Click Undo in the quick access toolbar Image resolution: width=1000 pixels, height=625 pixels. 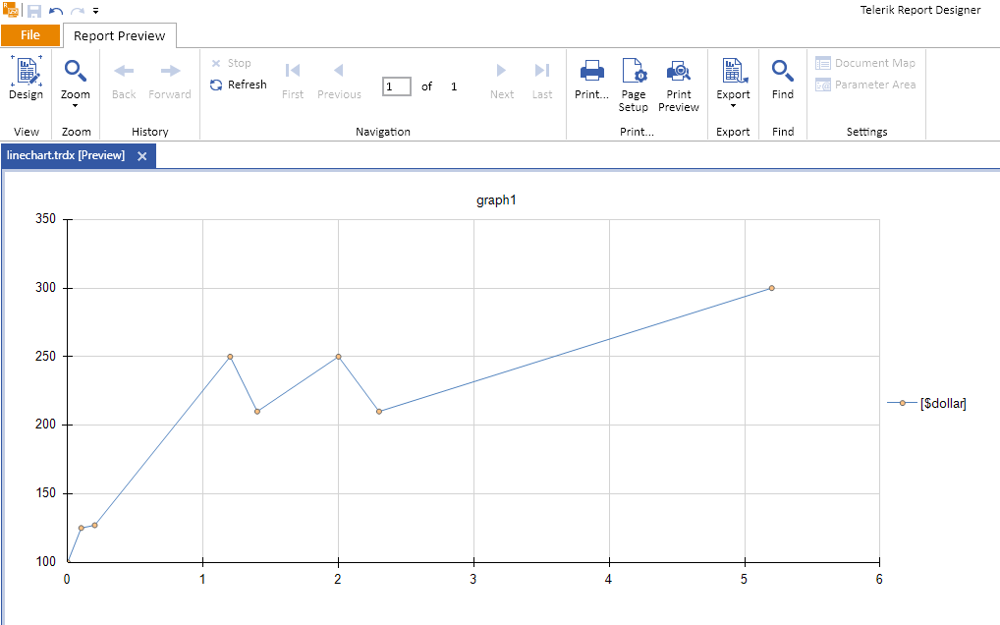click(x=57, y=10)
